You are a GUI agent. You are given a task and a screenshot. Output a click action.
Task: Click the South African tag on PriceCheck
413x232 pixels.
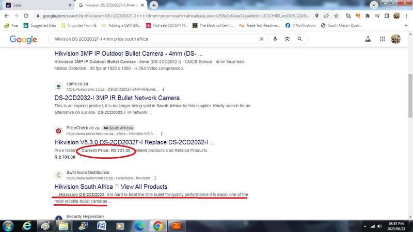118,128
